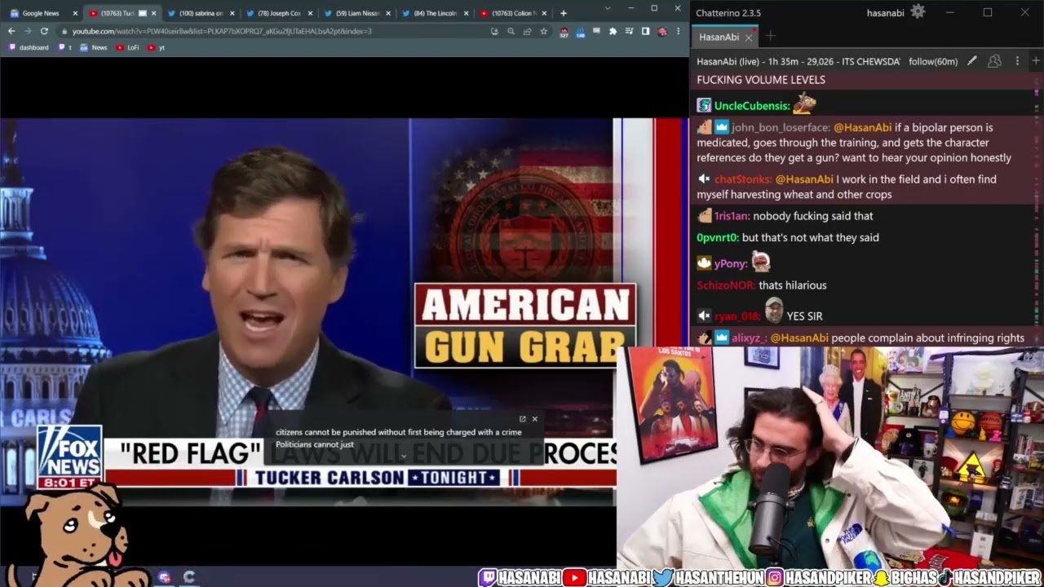The width and height of the screenshot is (1044, 587).
Task: Open Chatterino settings gear
Action: tap(918, 11)
